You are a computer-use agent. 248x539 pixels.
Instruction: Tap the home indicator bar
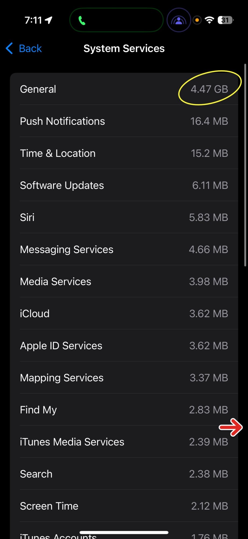click(124, 532)
